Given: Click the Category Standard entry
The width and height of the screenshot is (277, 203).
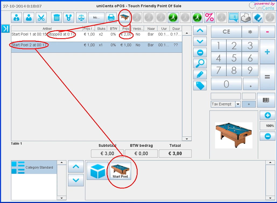Looking at the screenshot, I should 34,167.
